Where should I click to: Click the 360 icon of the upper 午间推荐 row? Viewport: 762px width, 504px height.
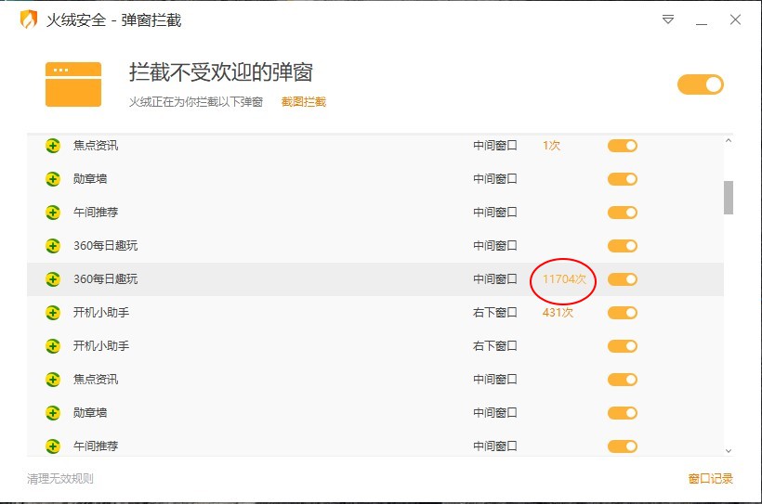53,213
